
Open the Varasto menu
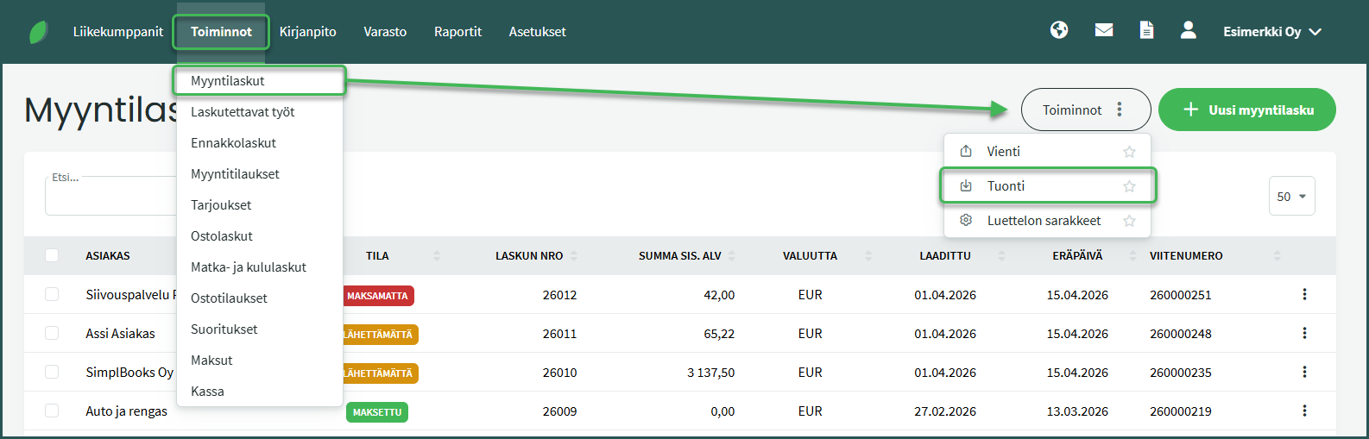click(x=385, y=31)
